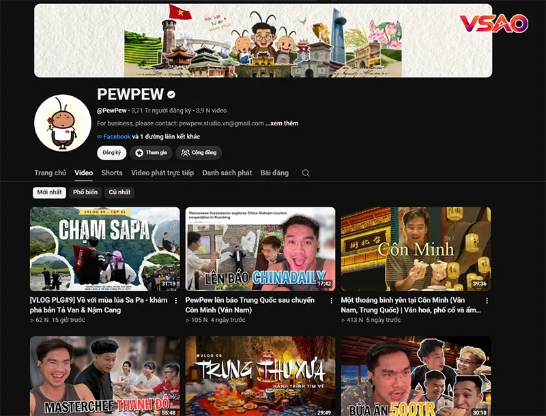Click the Đăng ký subscribe button
Screen dimensions: 546x416
(111, 153)
